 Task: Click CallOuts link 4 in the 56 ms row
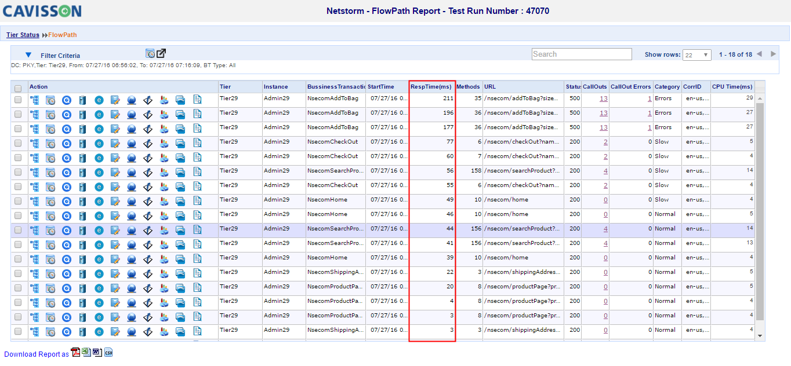(605, 171)
